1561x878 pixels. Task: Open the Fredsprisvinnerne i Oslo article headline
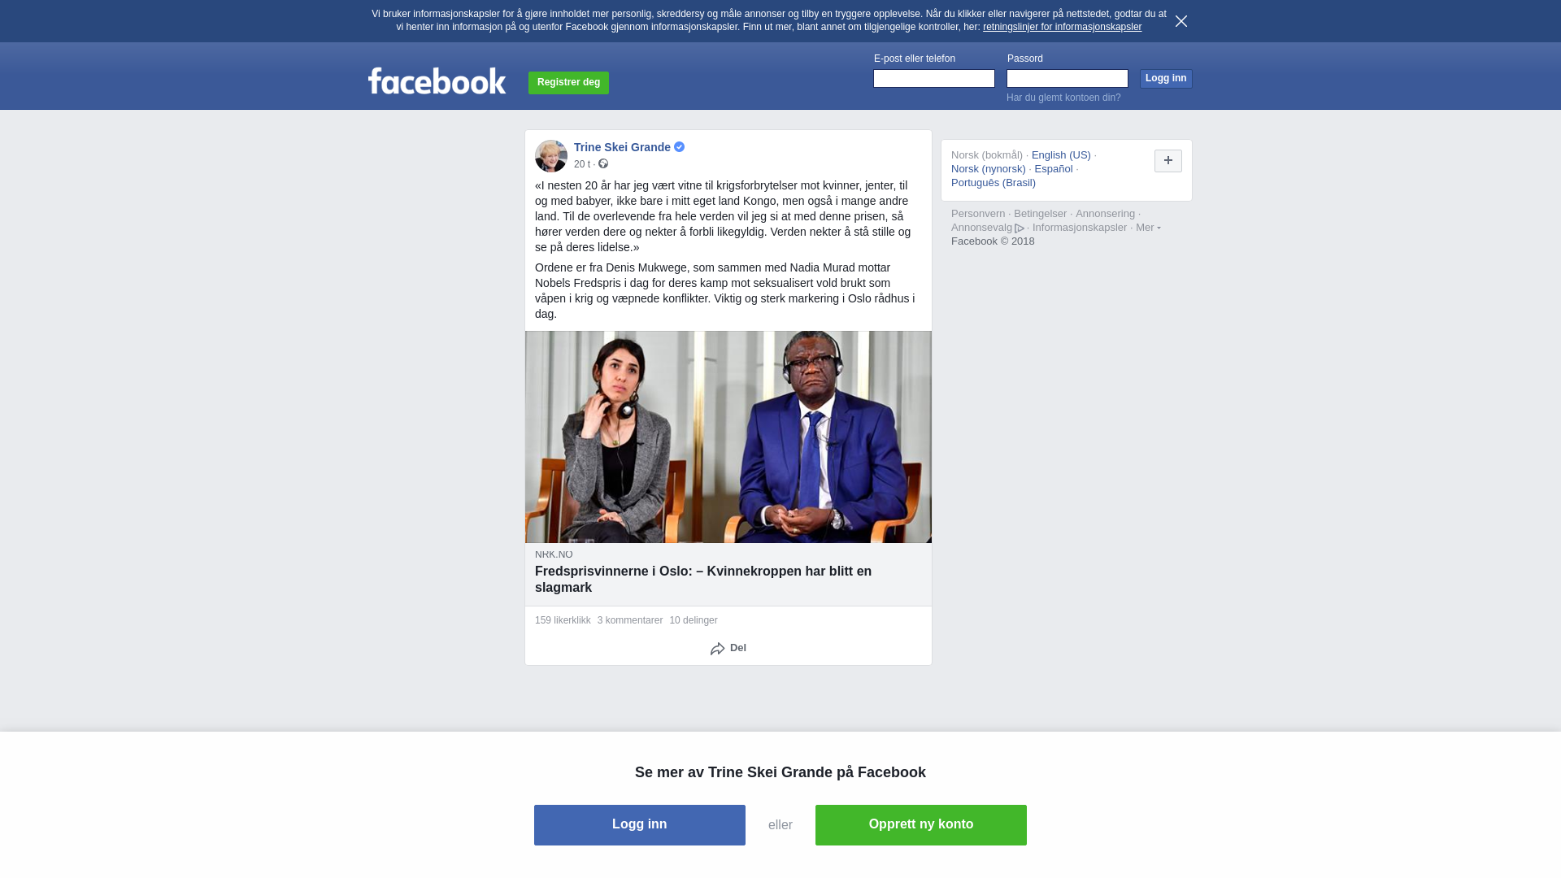pos(703,580)
